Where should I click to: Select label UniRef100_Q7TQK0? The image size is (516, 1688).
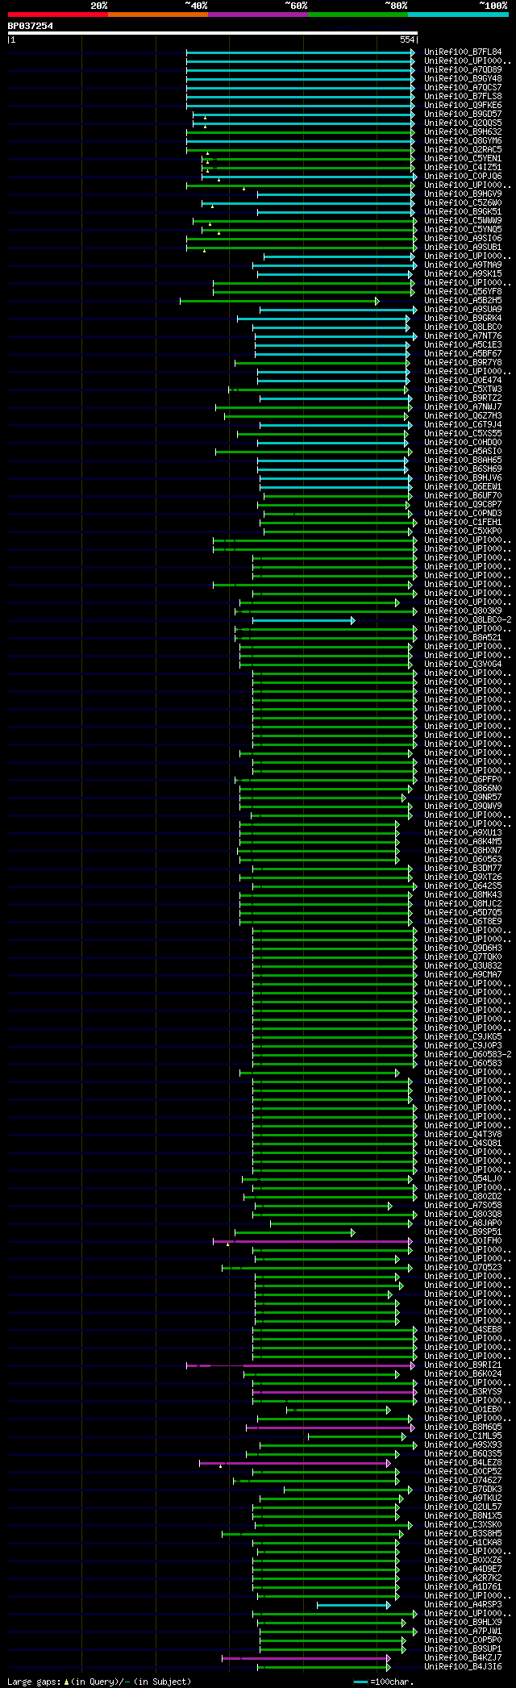[x=463, y=957]
